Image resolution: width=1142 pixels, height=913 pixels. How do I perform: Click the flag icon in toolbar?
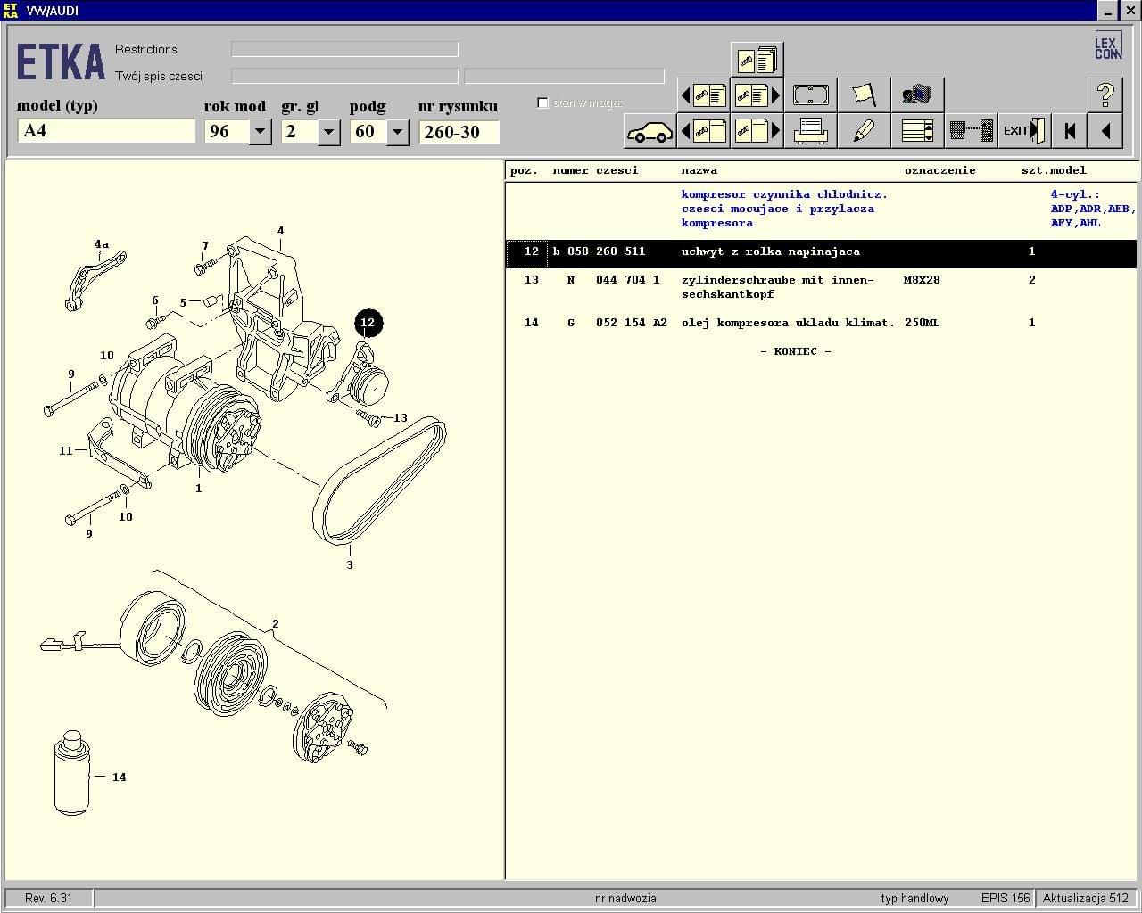tap(865, 95)
